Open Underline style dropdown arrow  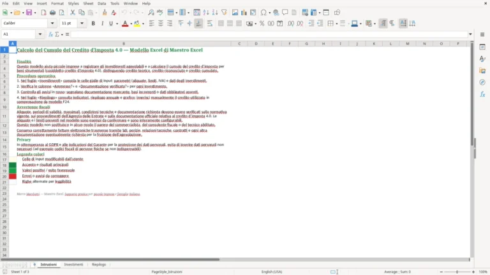point(117,24)
